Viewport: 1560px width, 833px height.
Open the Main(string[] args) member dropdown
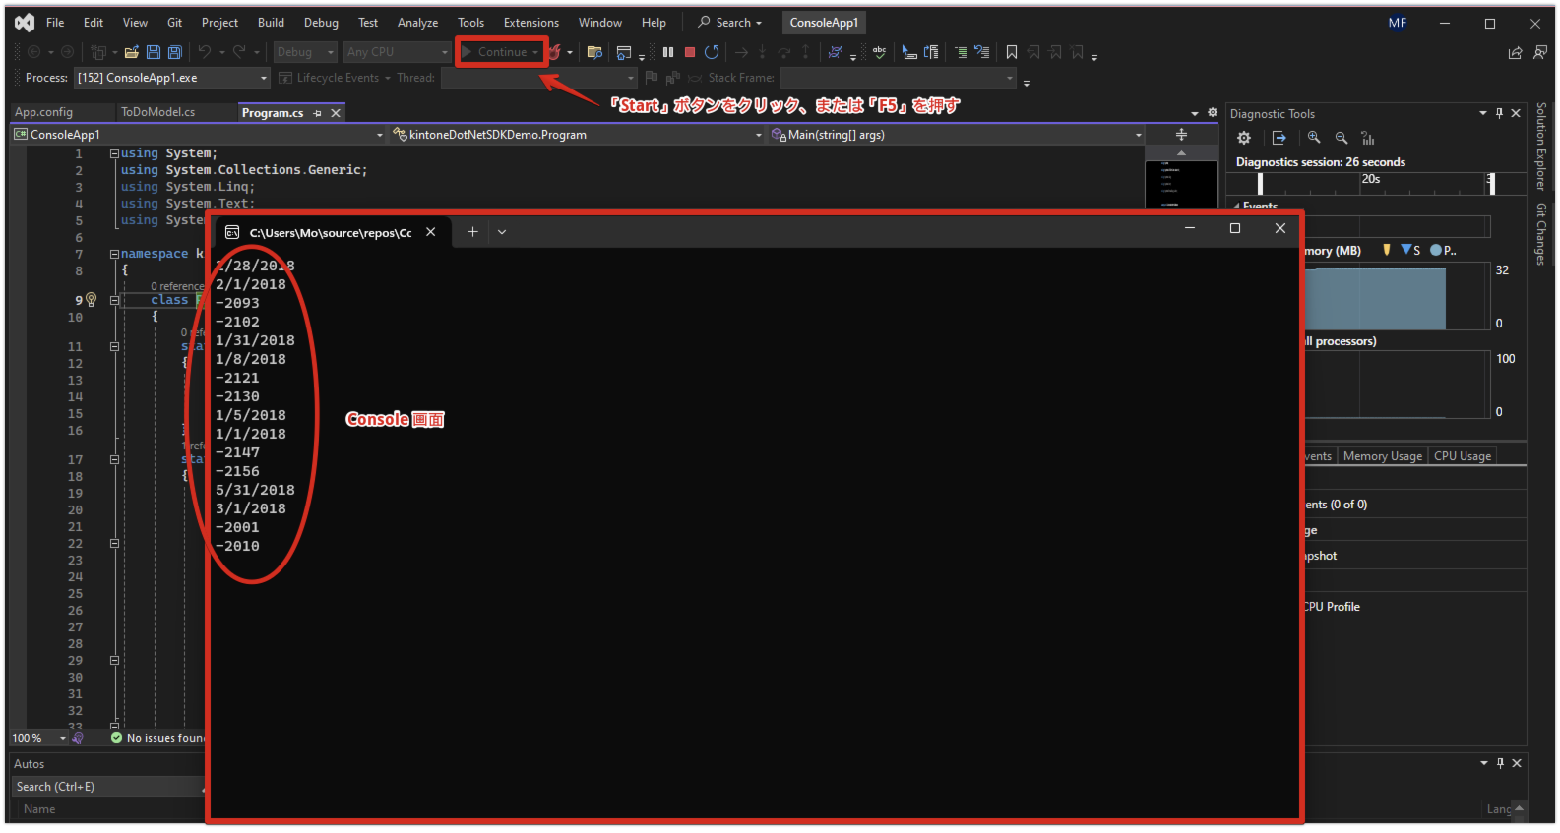pos(1138,135)
